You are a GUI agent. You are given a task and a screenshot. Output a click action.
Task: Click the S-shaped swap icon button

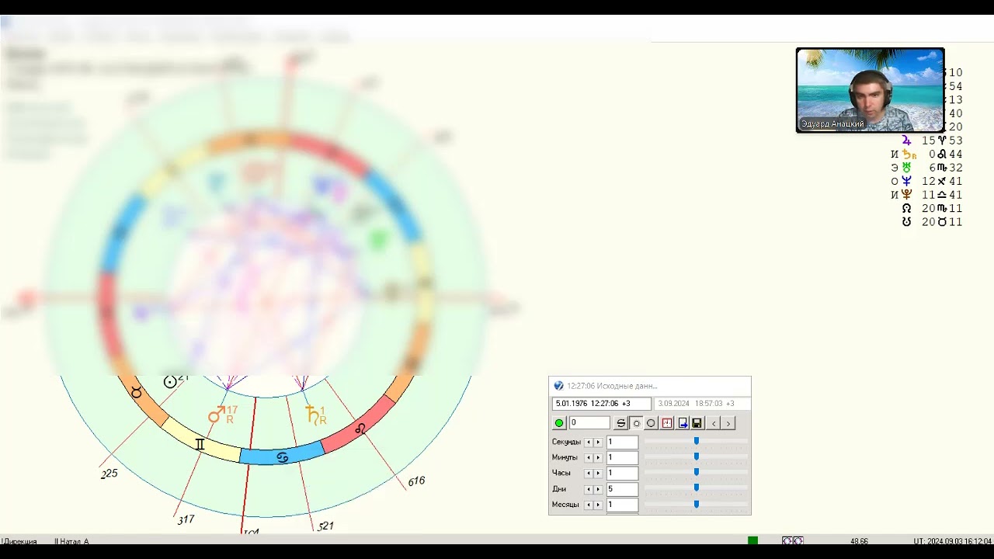620,423
